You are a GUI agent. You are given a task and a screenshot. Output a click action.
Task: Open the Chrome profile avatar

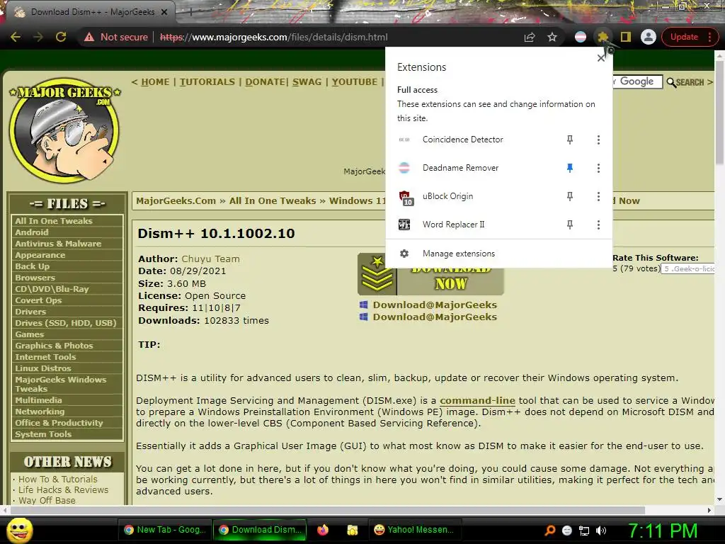tap(649, 37)
